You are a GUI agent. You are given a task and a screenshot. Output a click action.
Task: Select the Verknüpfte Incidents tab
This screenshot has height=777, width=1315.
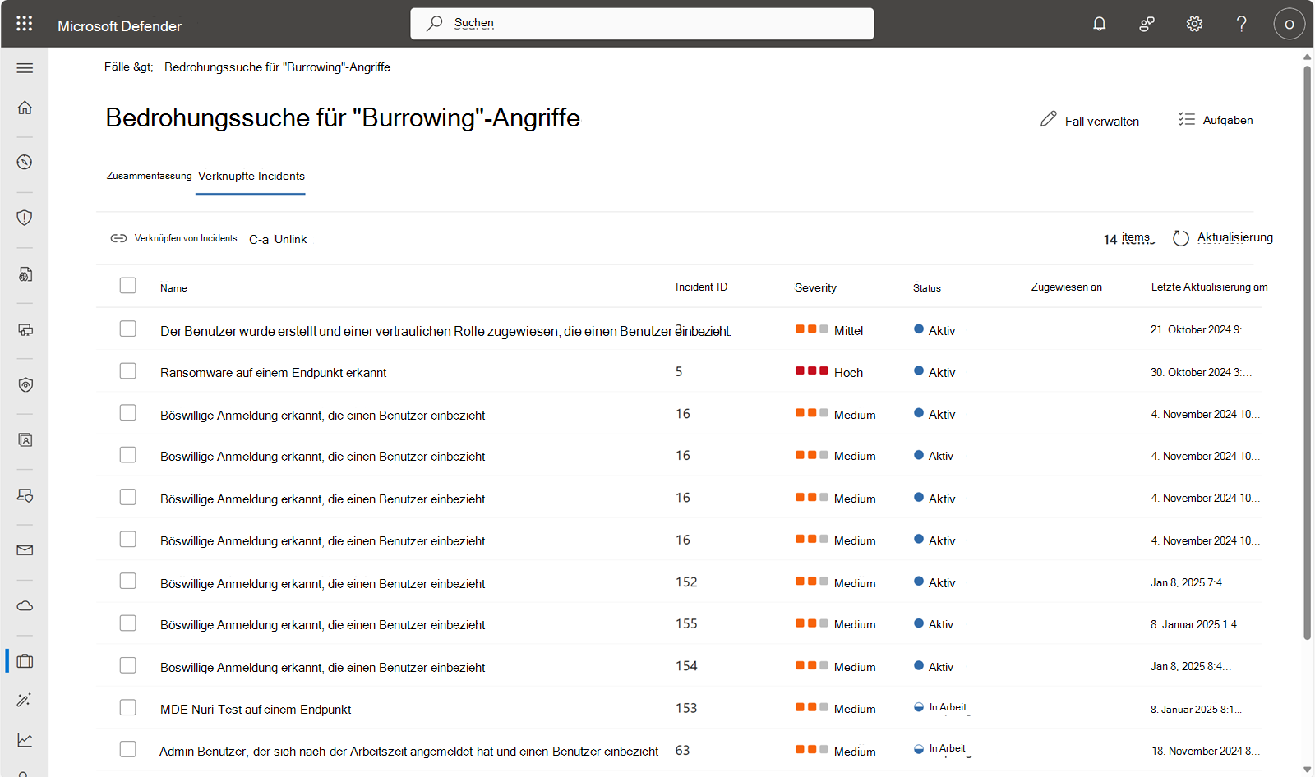click(x=251, y=176)
